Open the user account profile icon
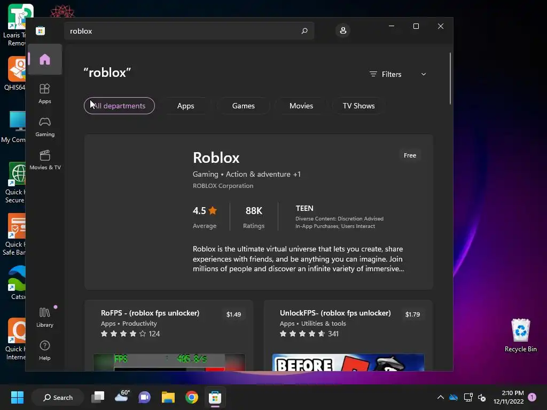 point(343,30)
